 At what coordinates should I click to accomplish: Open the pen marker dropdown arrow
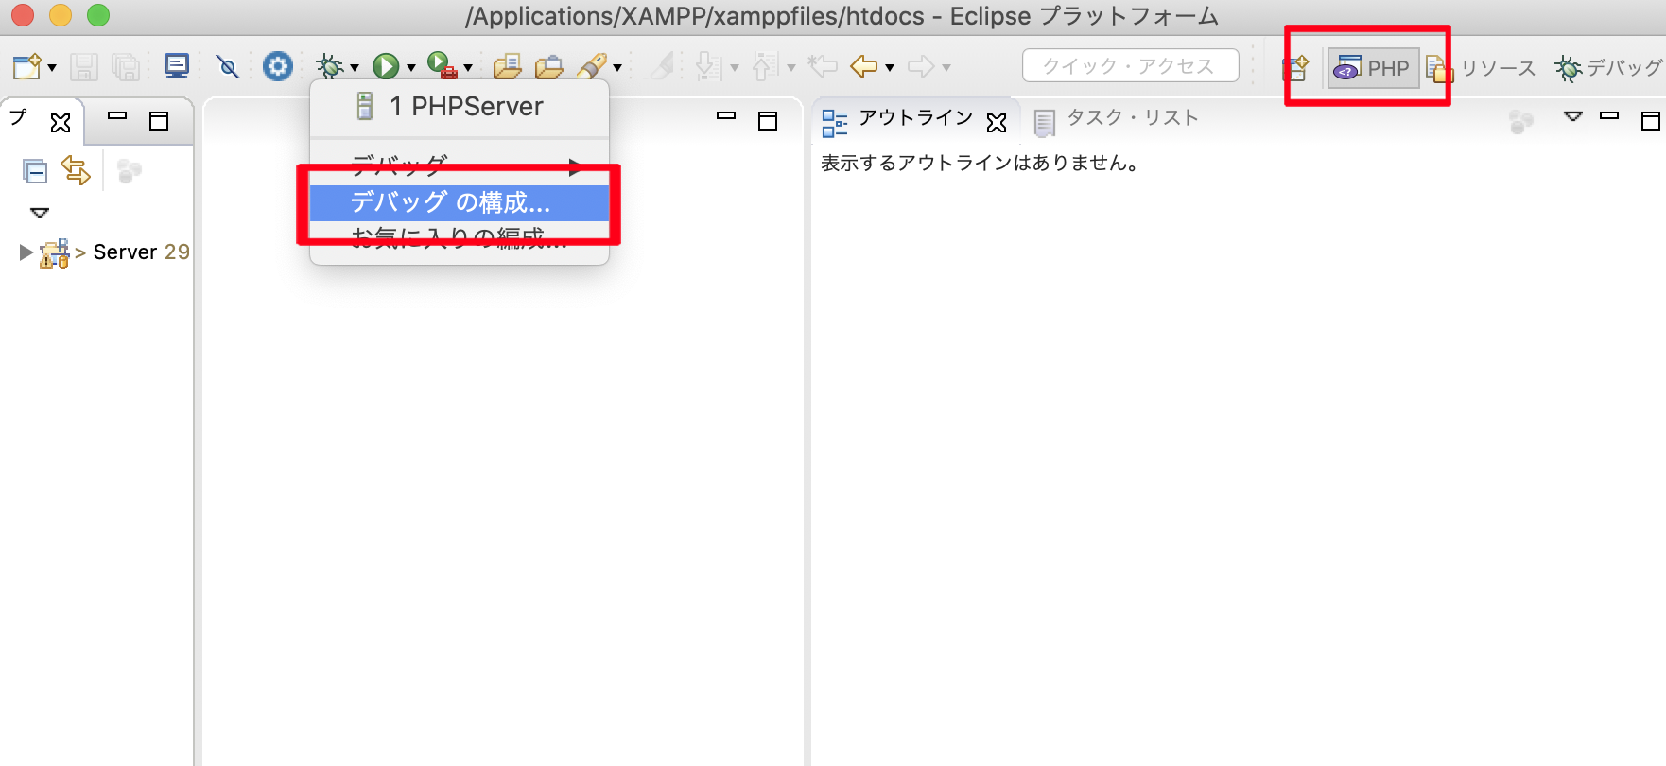tap(617, 68)
